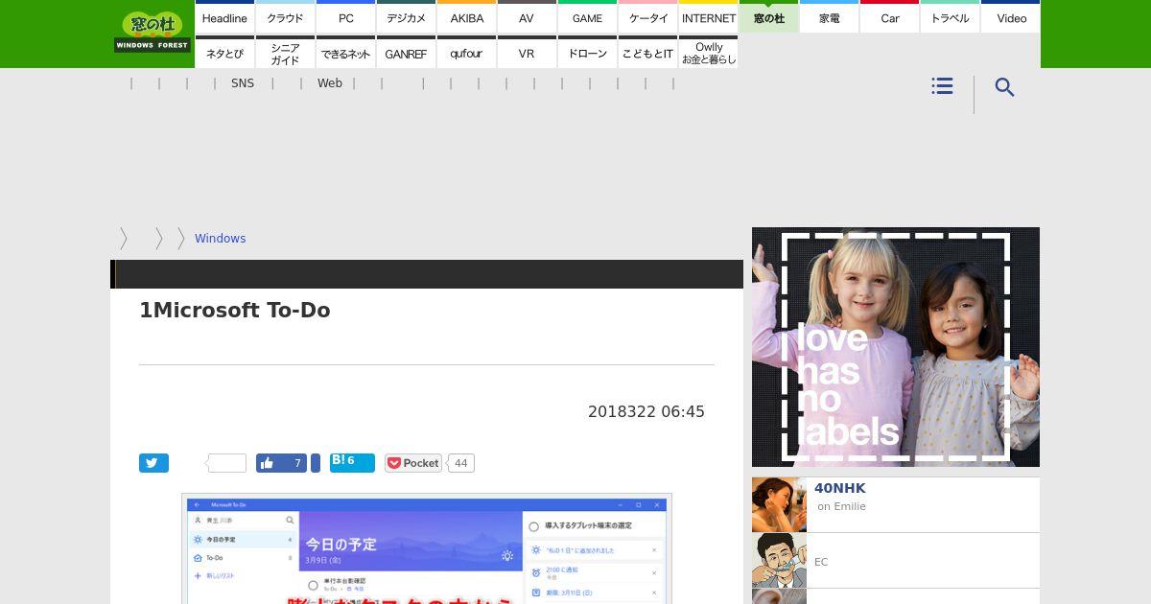The image size is (1151, 604).
Task: Select Web in the category navigation
Action: (x=330, y=83)
